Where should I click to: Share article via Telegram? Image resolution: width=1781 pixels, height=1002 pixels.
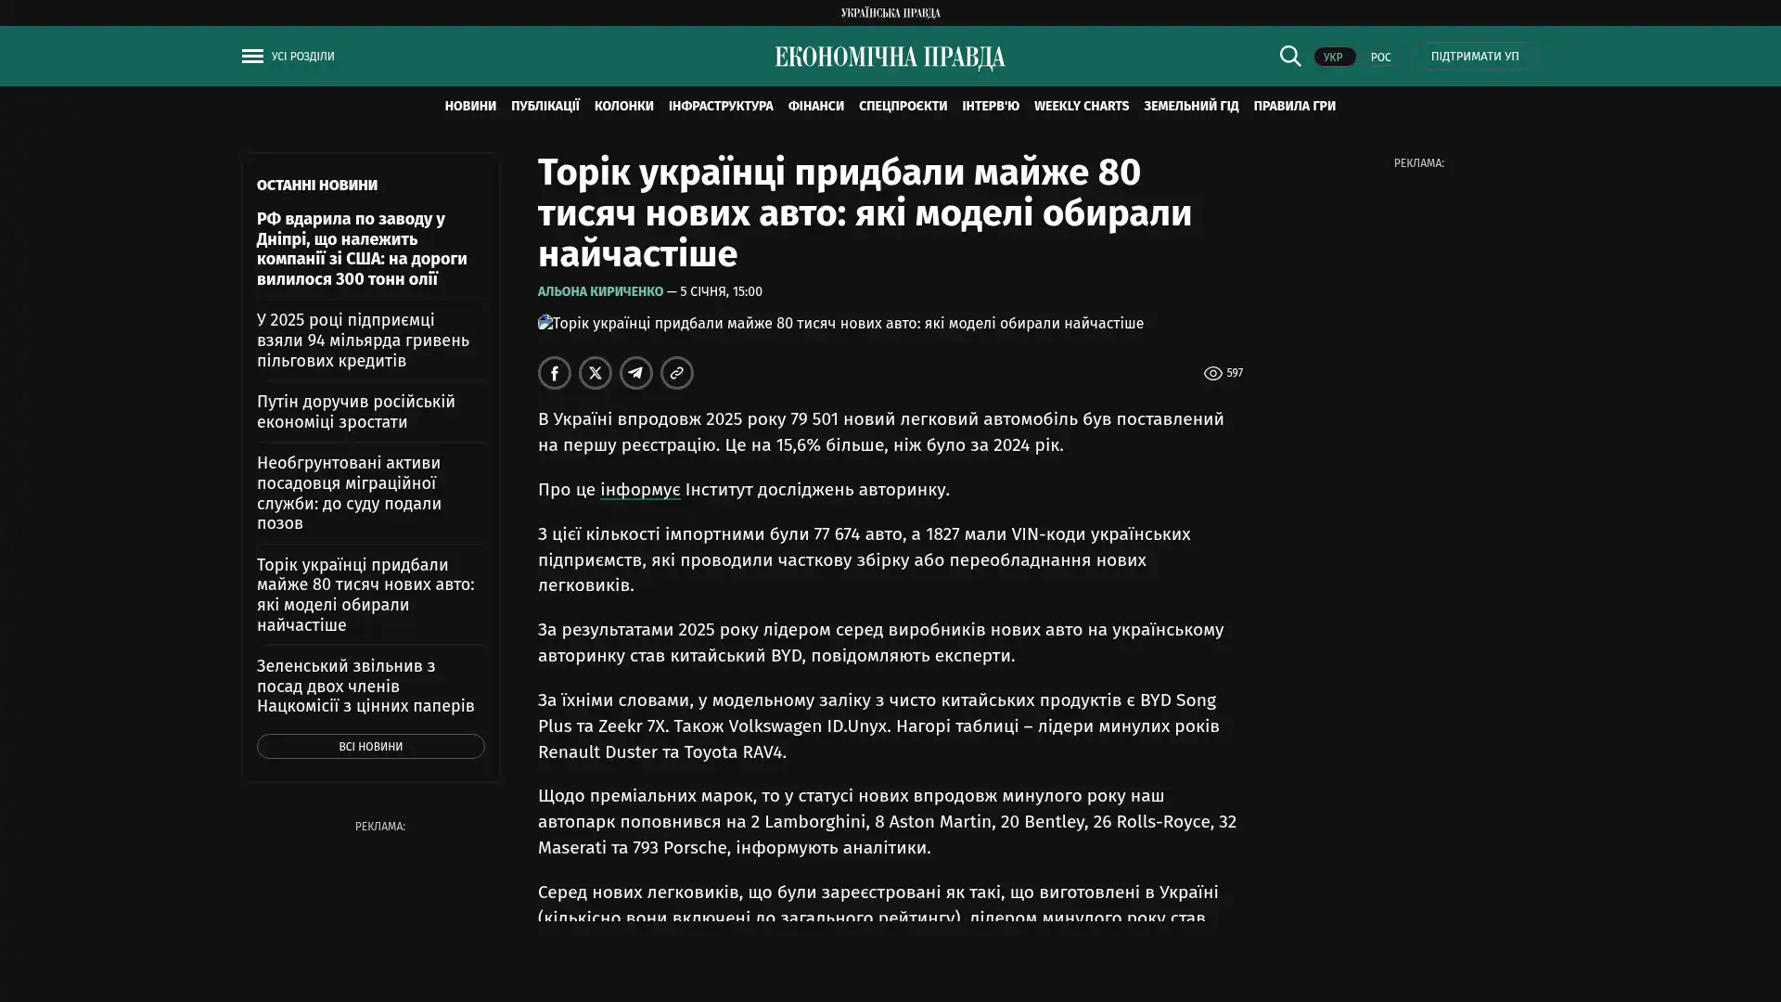(x=635, y=373)
